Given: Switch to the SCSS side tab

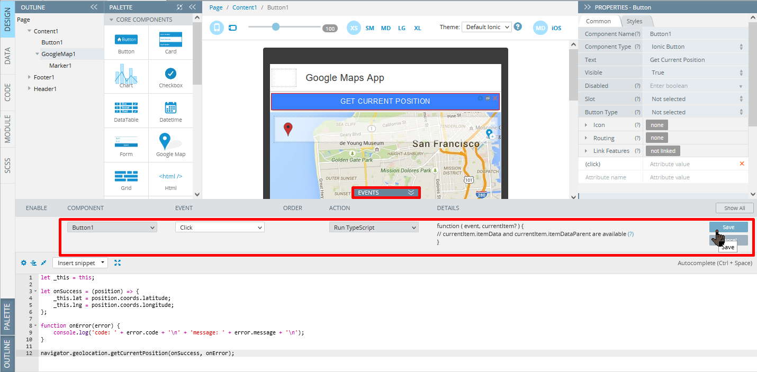Looking at the screenshot, I should pos(7,165).
